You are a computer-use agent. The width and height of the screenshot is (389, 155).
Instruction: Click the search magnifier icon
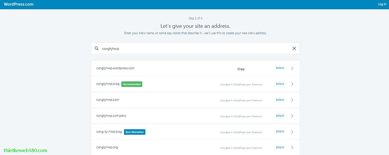click(96, 48)
